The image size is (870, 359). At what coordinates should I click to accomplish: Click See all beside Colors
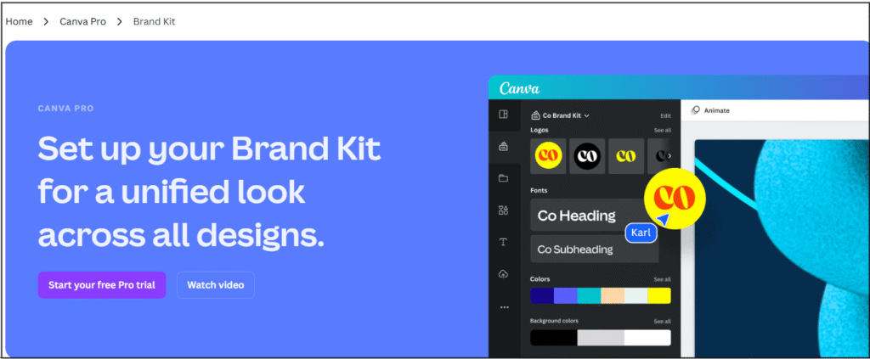pos(662,279)
